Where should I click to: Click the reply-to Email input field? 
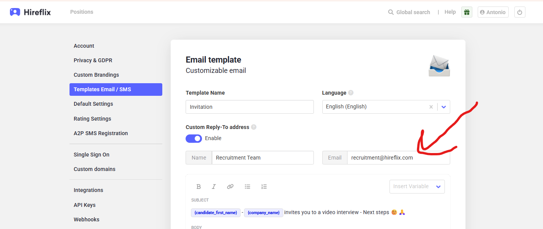398,158
